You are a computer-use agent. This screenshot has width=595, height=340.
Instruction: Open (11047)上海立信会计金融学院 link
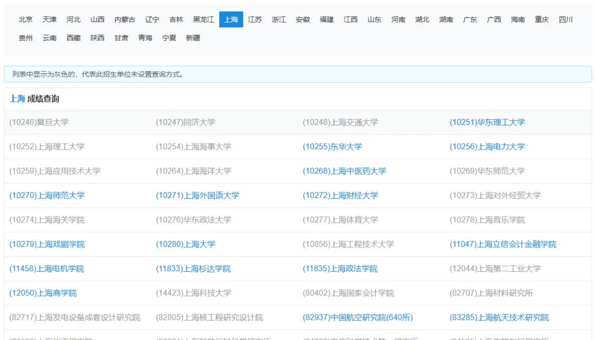click(x=503, y=244)
